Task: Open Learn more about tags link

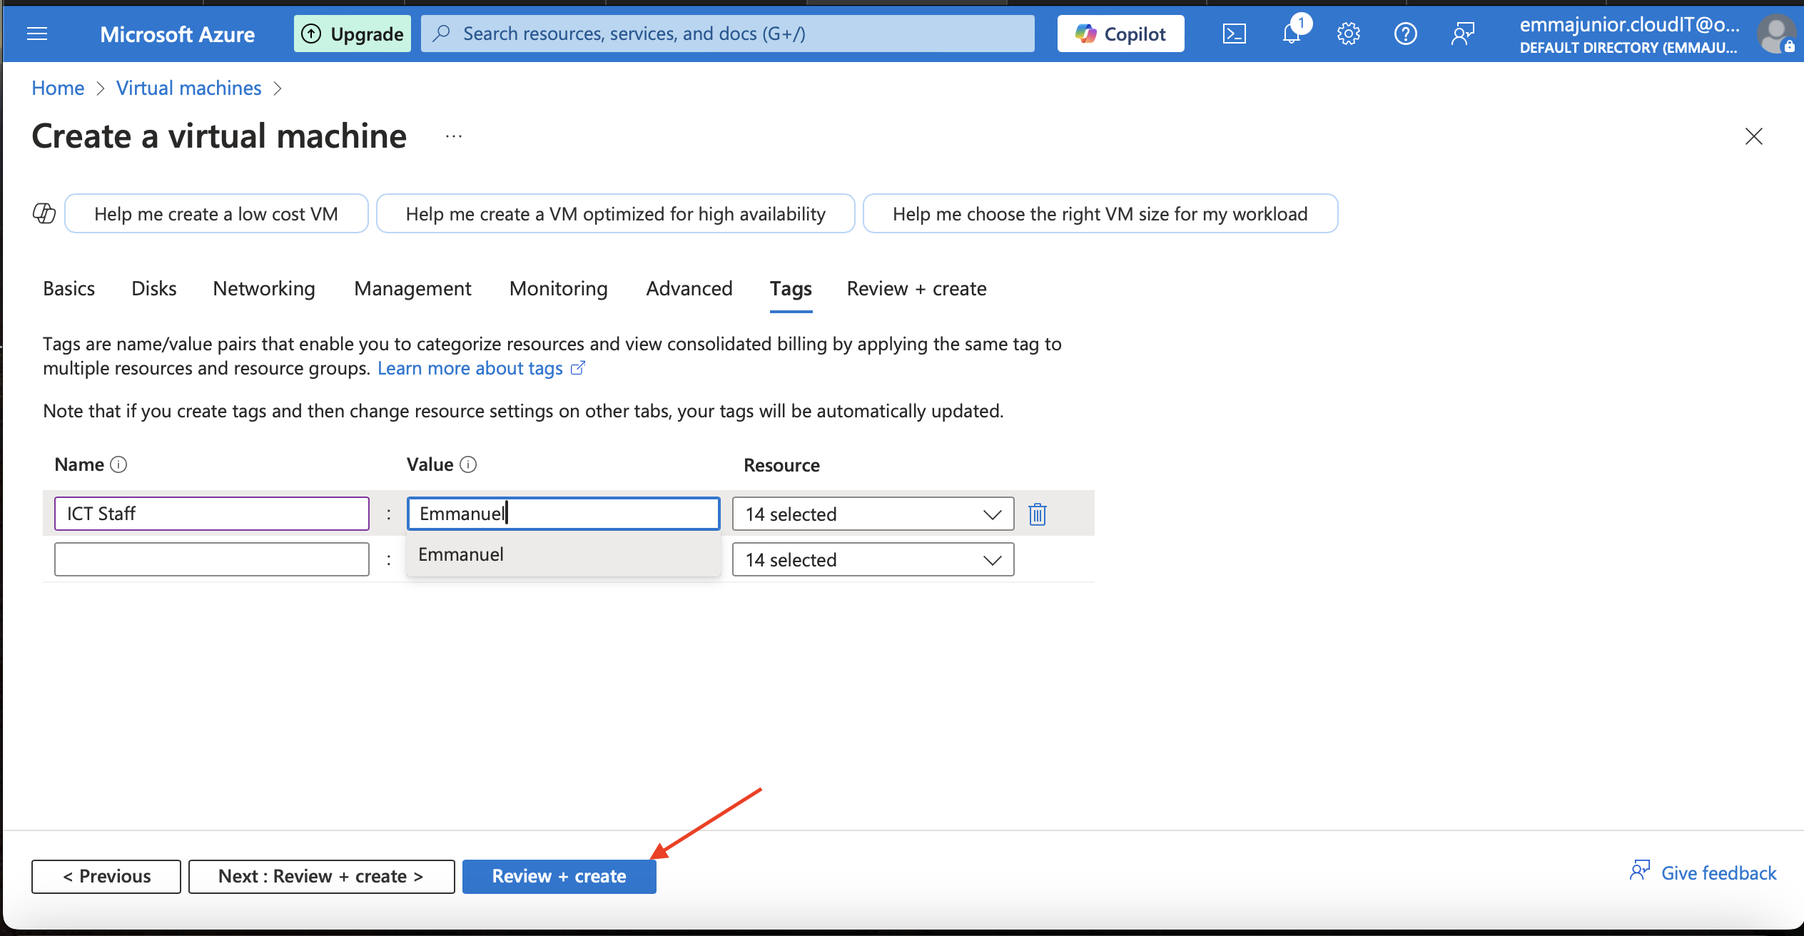Action: (481, 368)
